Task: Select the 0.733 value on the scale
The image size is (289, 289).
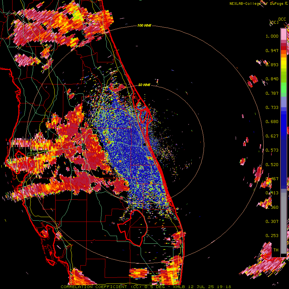Action: 272,108
